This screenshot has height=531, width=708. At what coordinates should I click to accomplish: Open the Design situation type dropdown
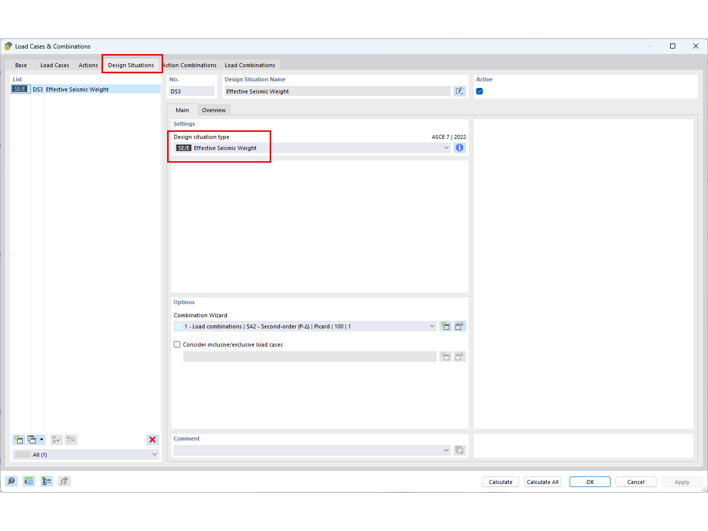pos(446,148)
